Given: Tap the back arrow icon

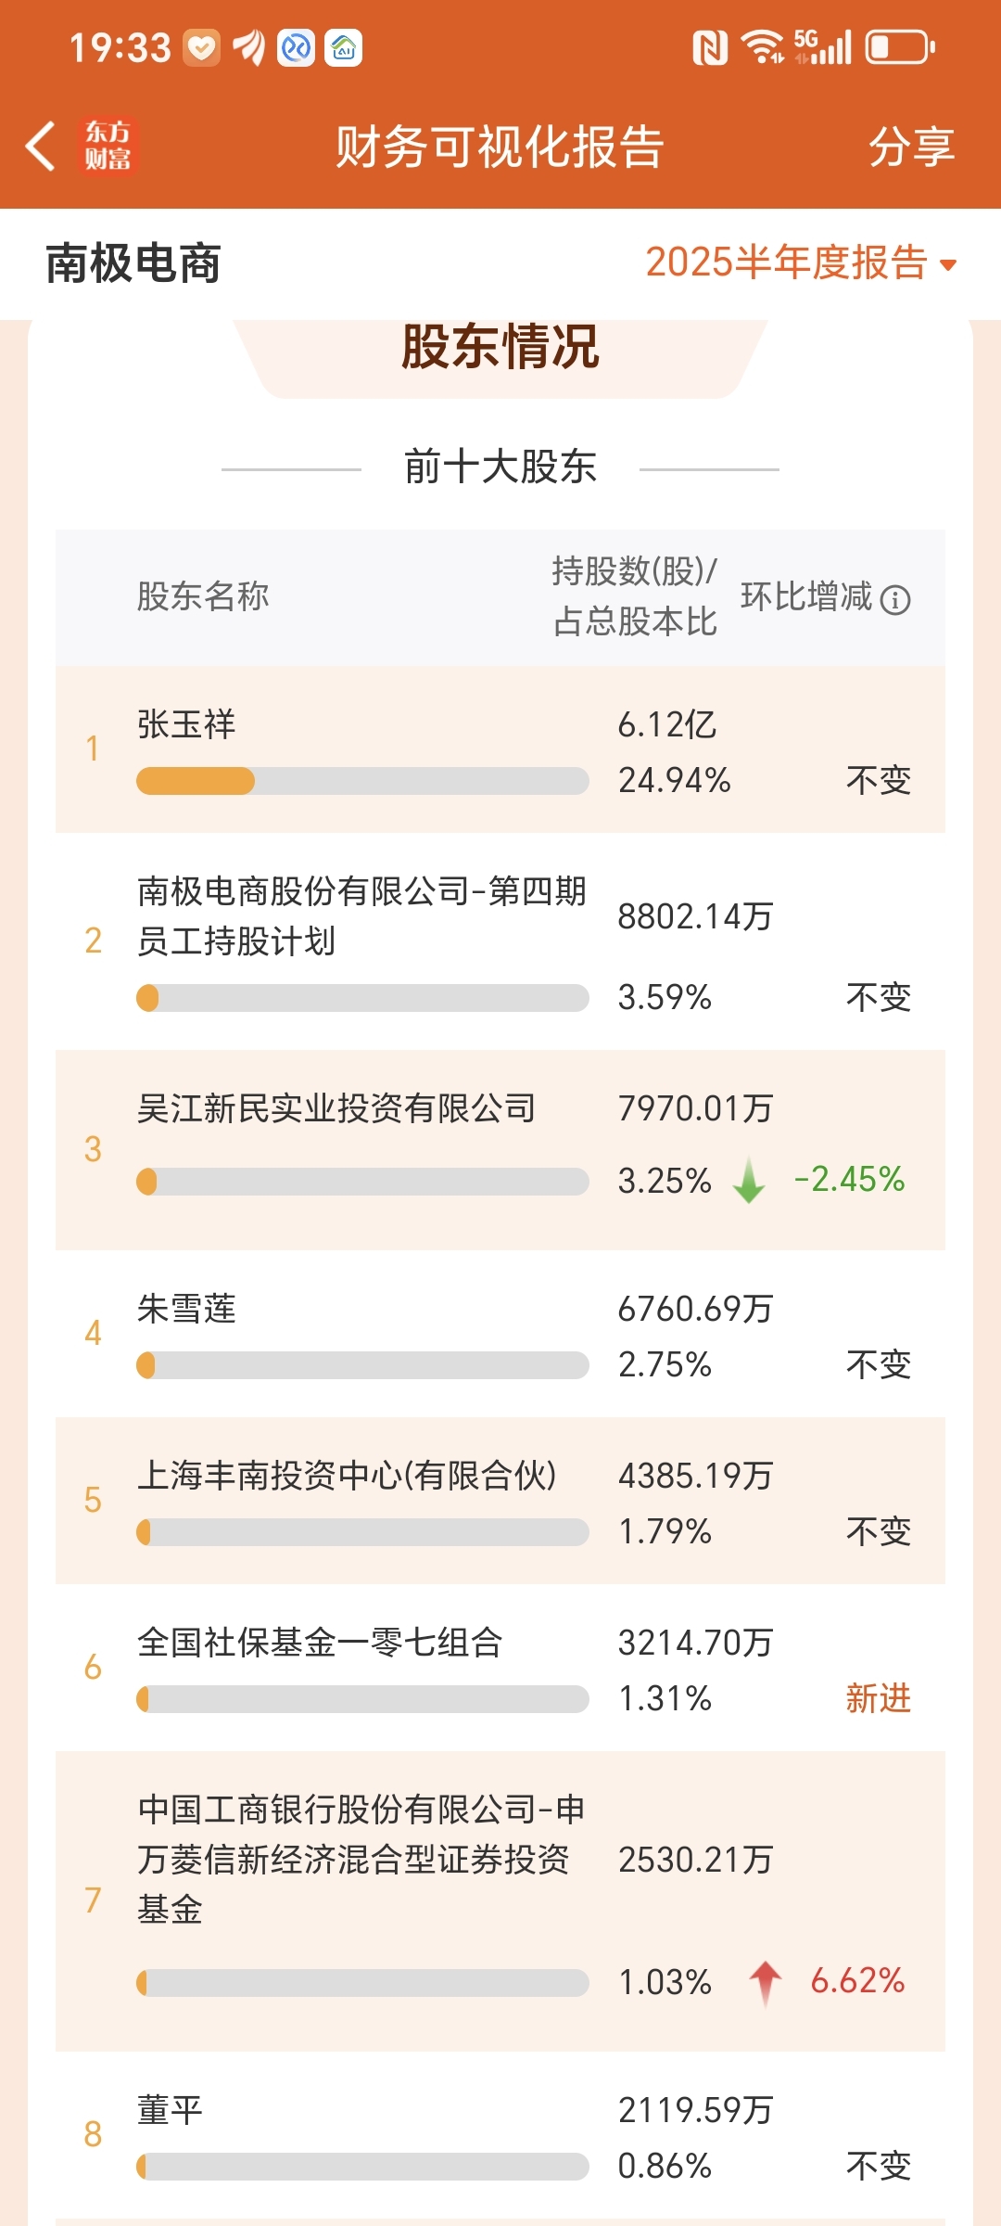Looking at the screenshot, I should pos(41,147).
